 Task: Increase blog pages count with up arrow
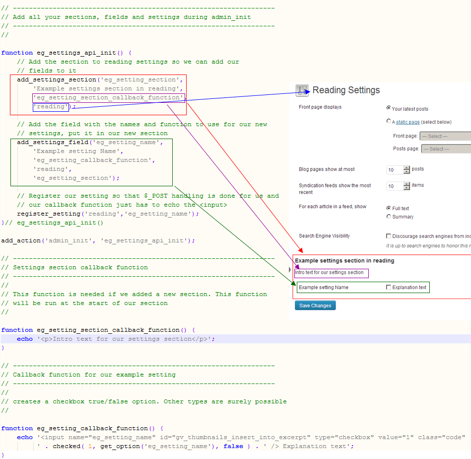coord(407,167)
